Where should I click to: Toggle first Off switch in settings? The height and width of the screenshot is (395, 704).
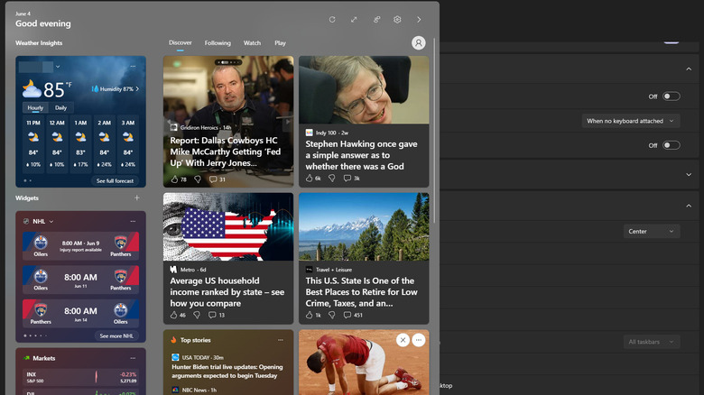pyautogui.click(x=671, y=96)
